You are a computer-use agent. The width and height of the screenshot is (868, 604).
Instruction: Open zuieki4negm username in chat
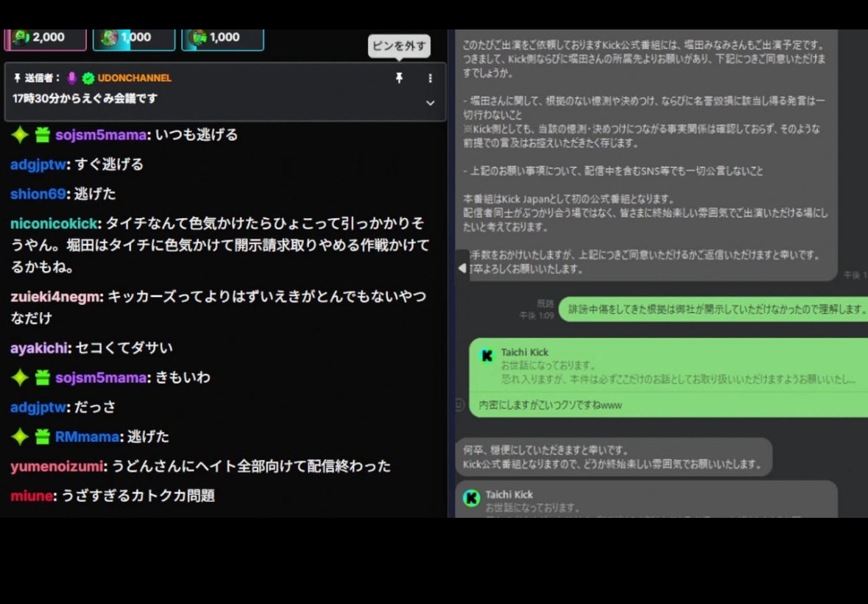click(55, 297)
